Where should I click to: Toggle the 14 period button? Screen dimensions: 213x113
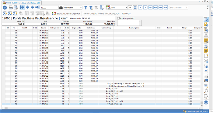[x=130, y=8]
